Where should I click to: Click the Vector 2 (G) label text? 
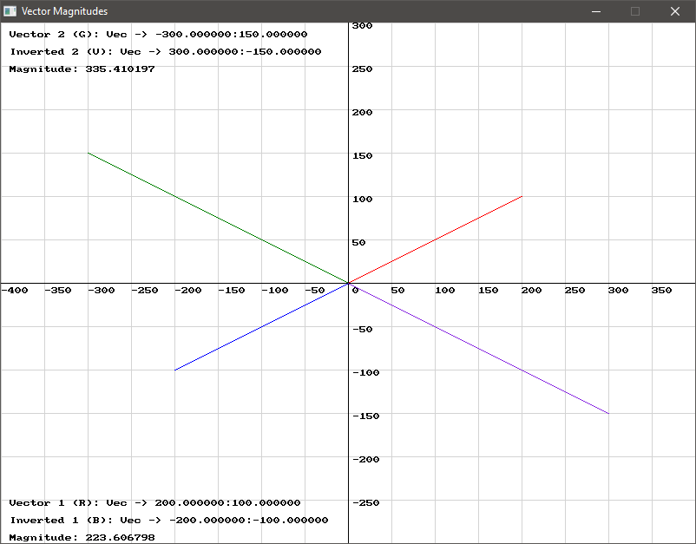[52, 35]
